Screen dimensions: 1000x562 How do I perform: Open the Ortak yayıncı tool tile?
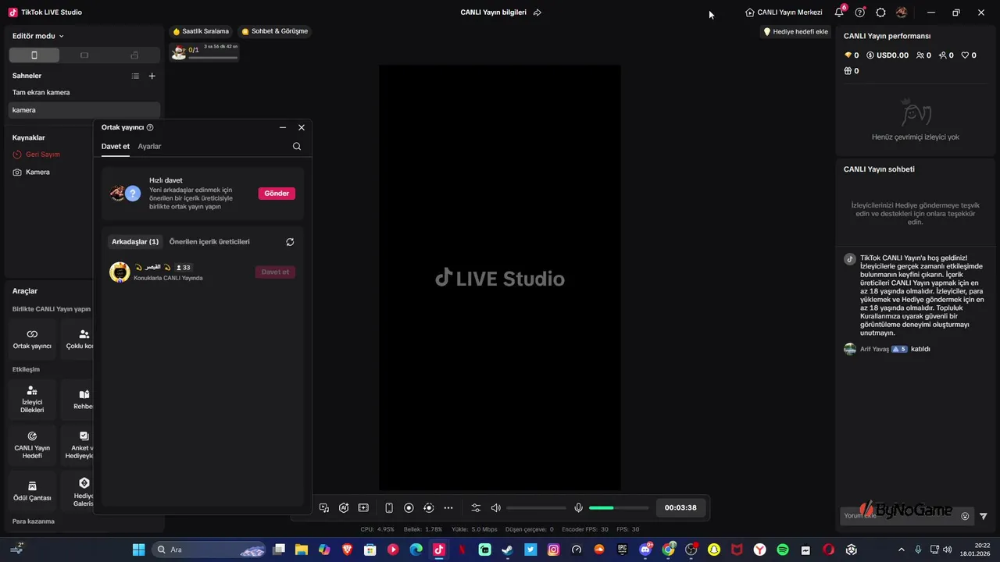32,339
